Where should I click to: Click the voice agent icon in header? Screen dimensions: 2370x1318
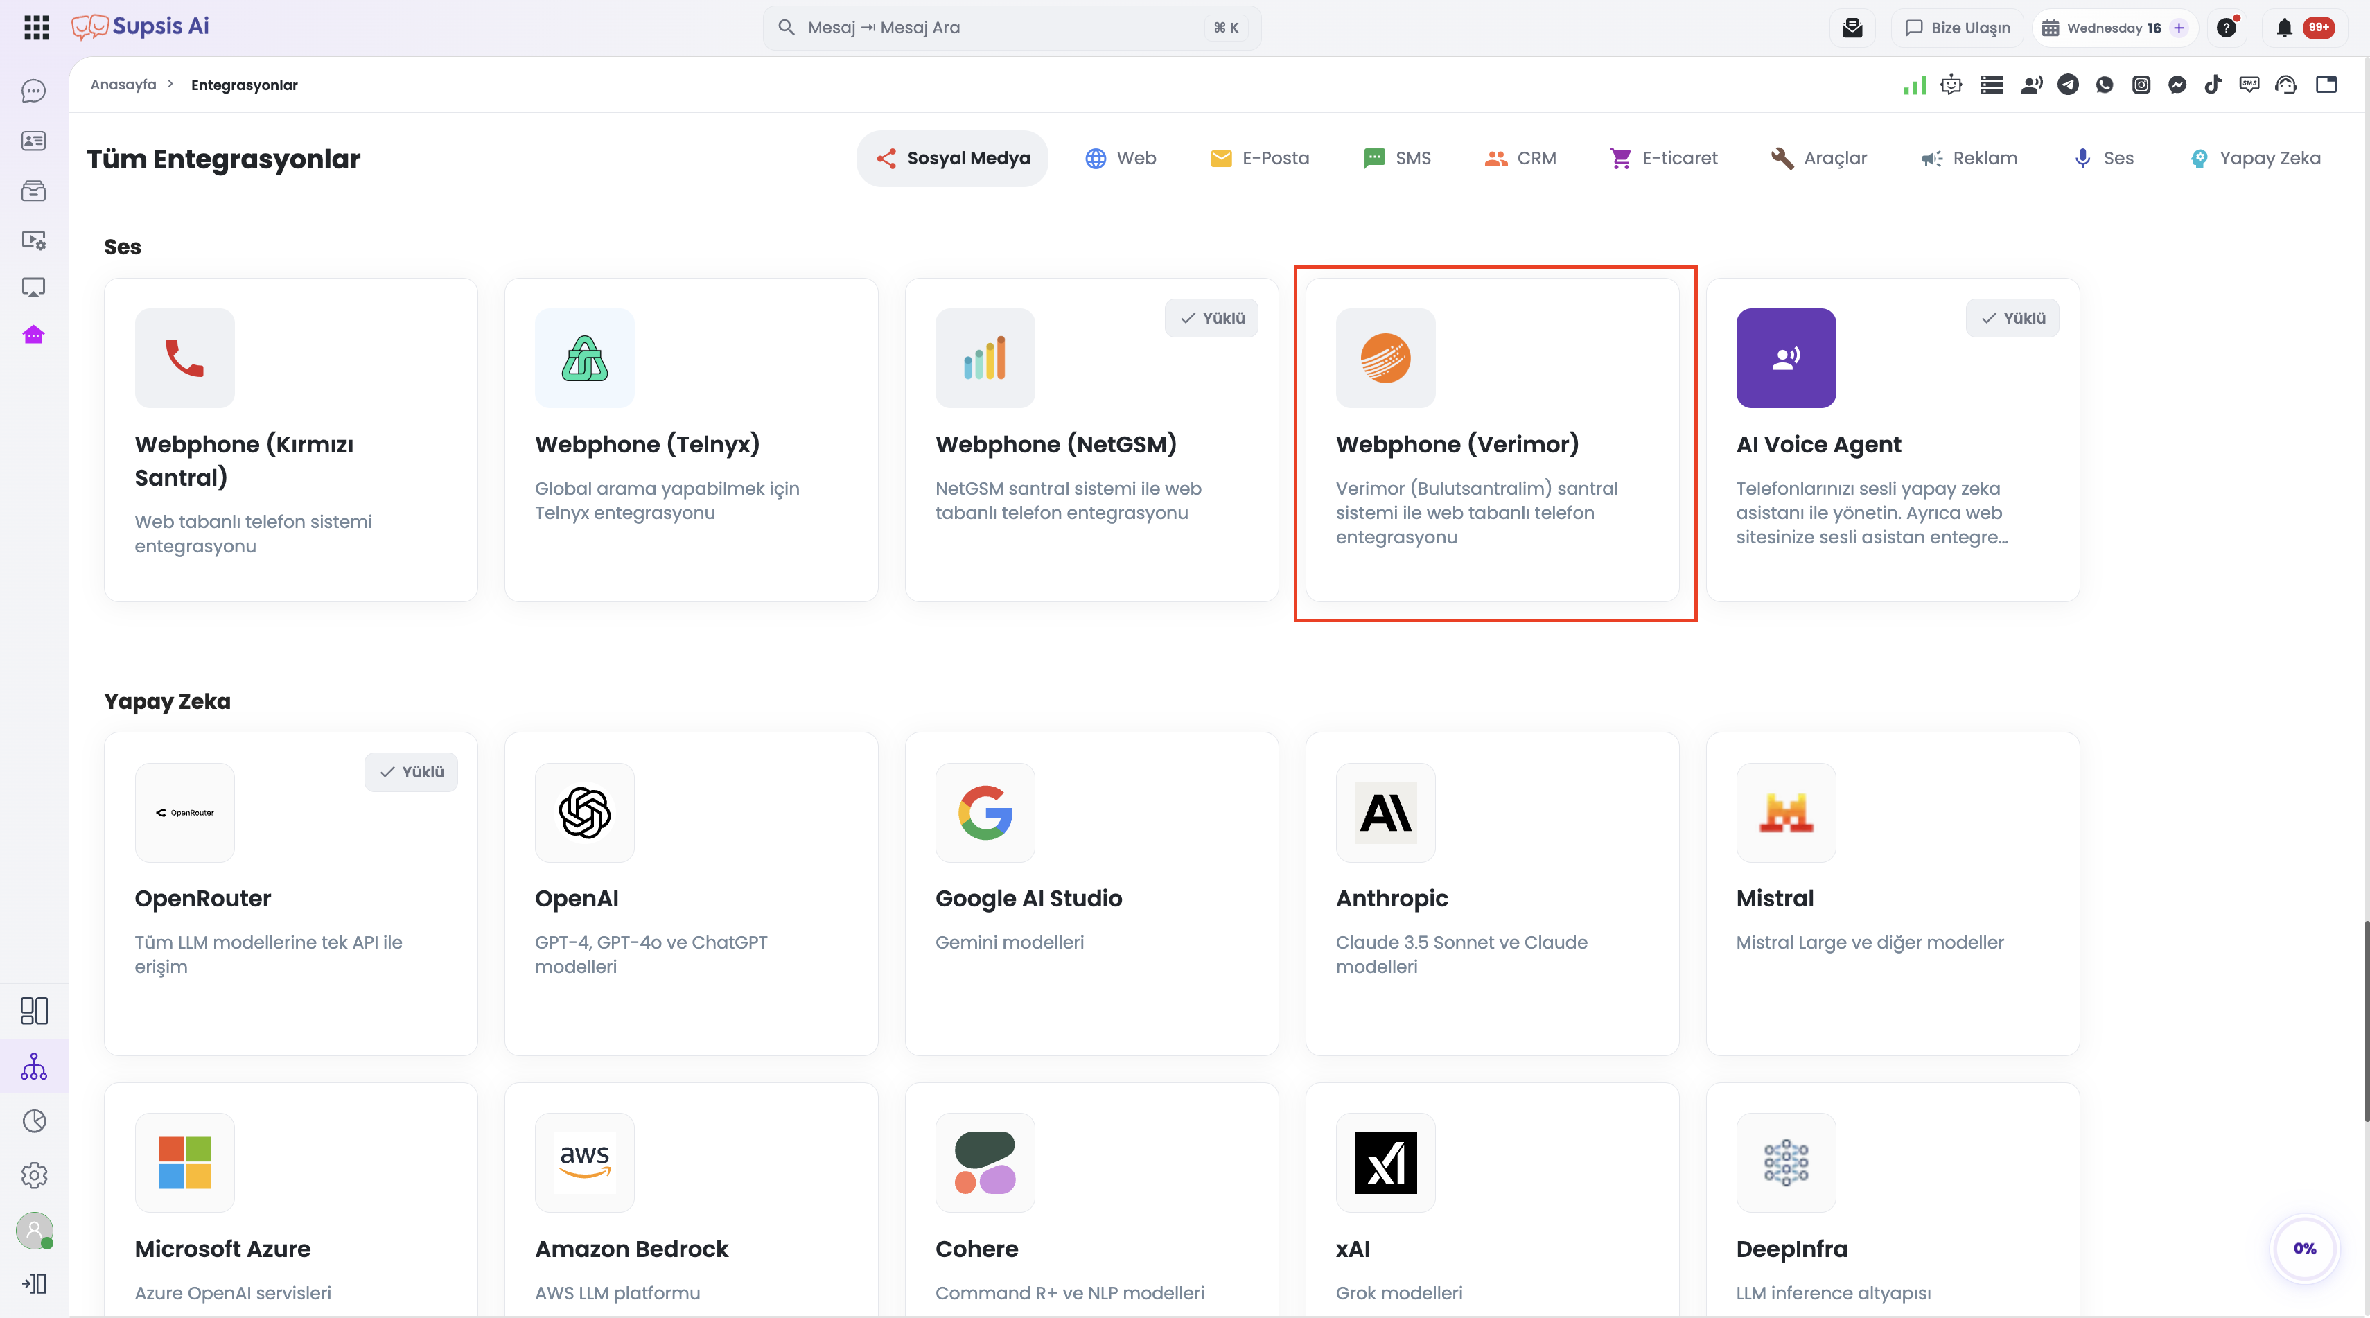[2031, 85]
